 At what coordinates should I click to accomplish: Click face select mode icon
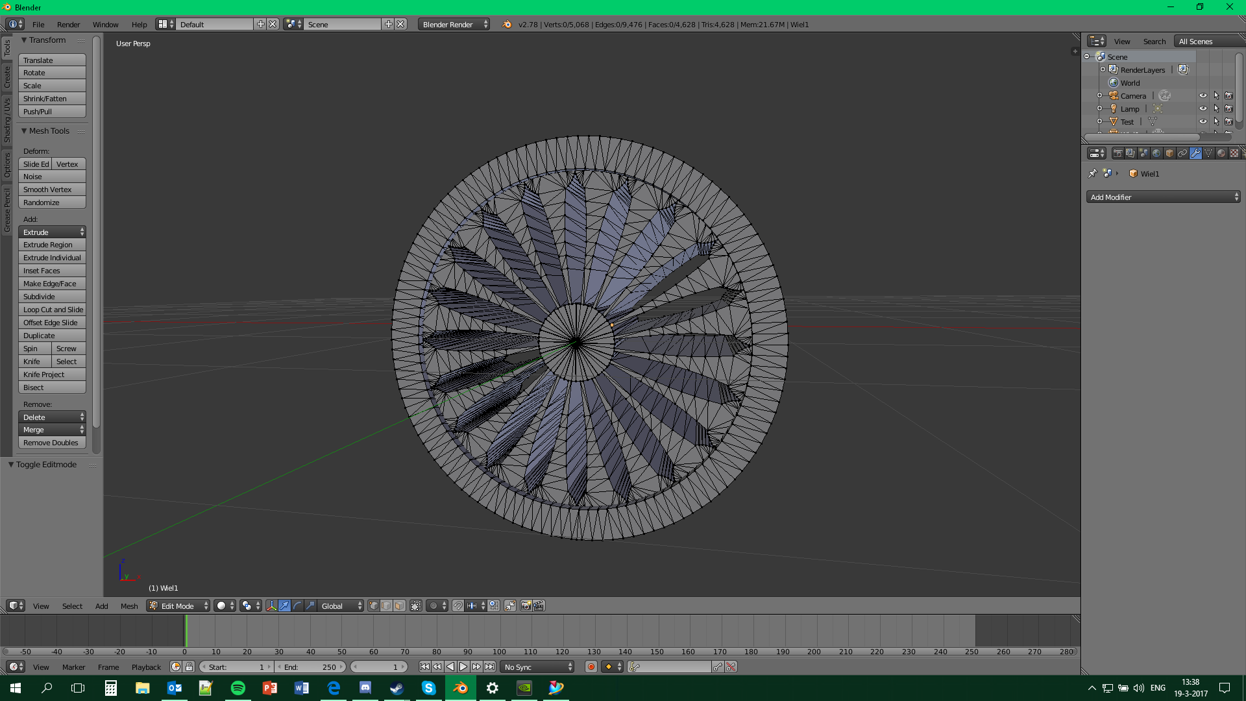[x=399, y=606]
